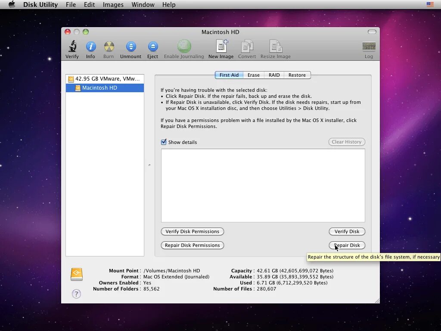Toggle the toolbar pill button in title bar

tap(372, 32)
